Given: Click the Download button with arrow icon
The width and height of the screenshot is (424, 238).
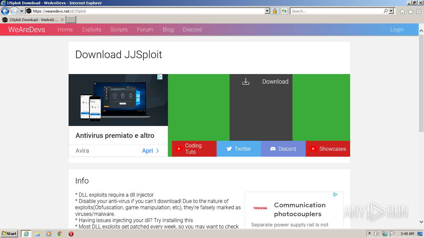Looking at the screenshot, I should click(261, 107).
